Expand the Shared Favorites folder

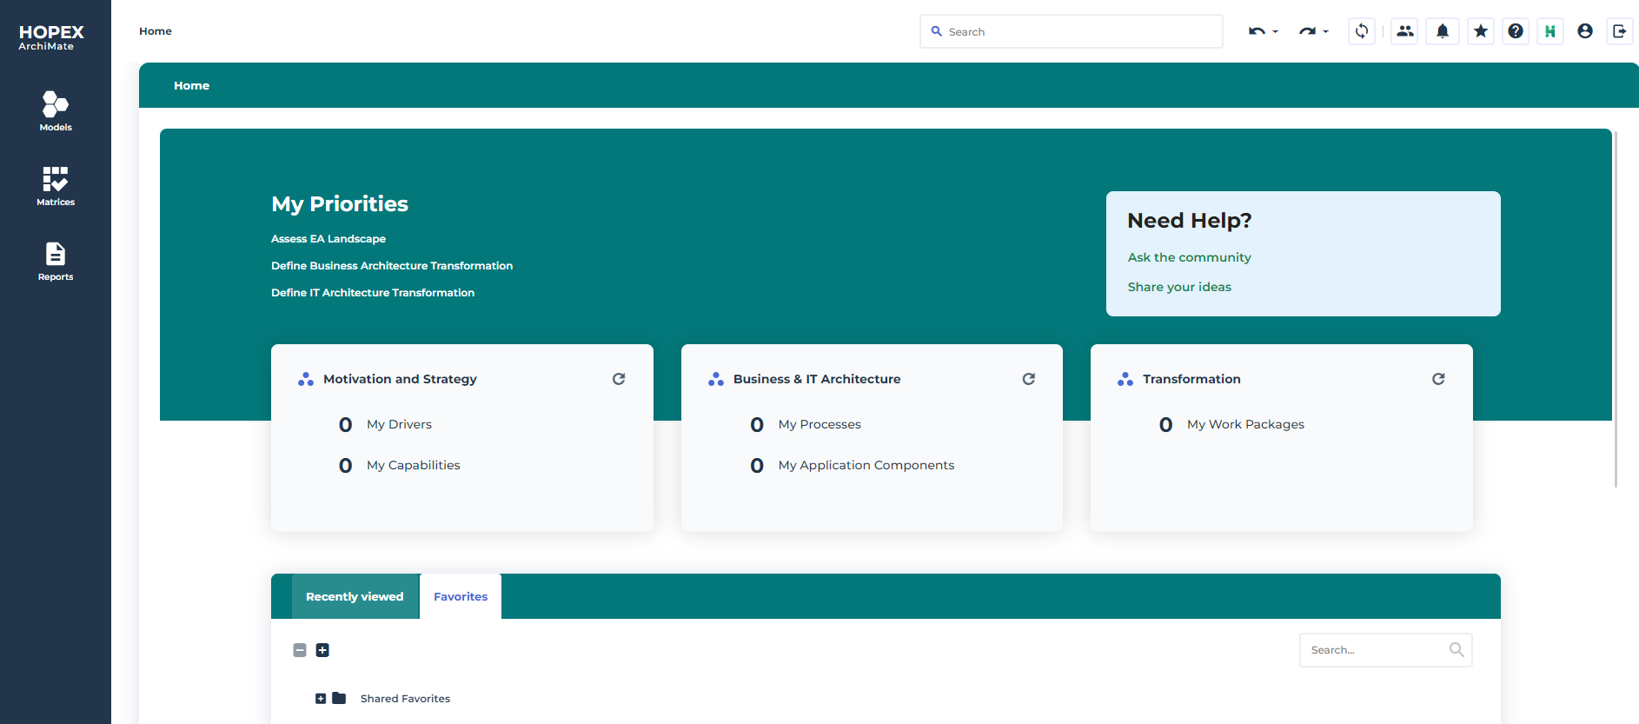coord(321,699)
